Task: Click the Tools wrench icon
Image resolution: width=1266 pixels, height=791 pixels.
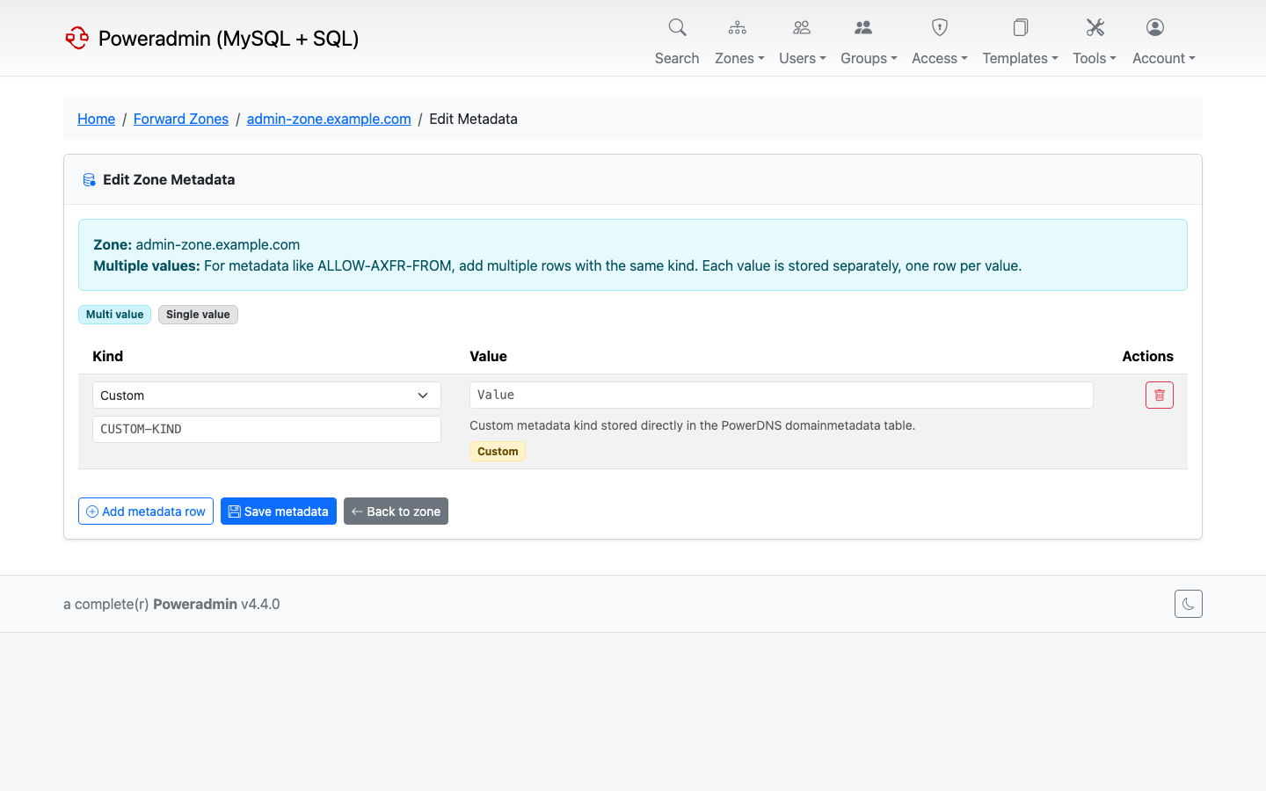Action: click(1095, 27)
